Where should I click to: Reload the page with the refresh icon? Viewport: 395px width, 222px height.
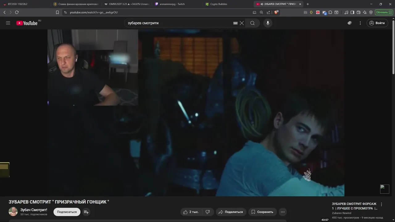pyautogui.click(x=17, y=12)
